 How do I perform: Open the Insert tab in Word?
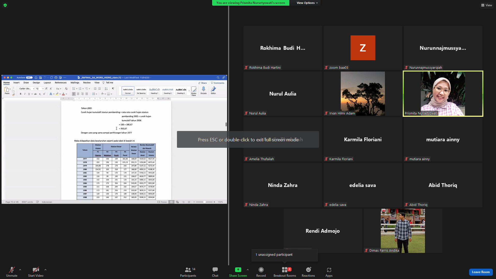coord(17,83)
